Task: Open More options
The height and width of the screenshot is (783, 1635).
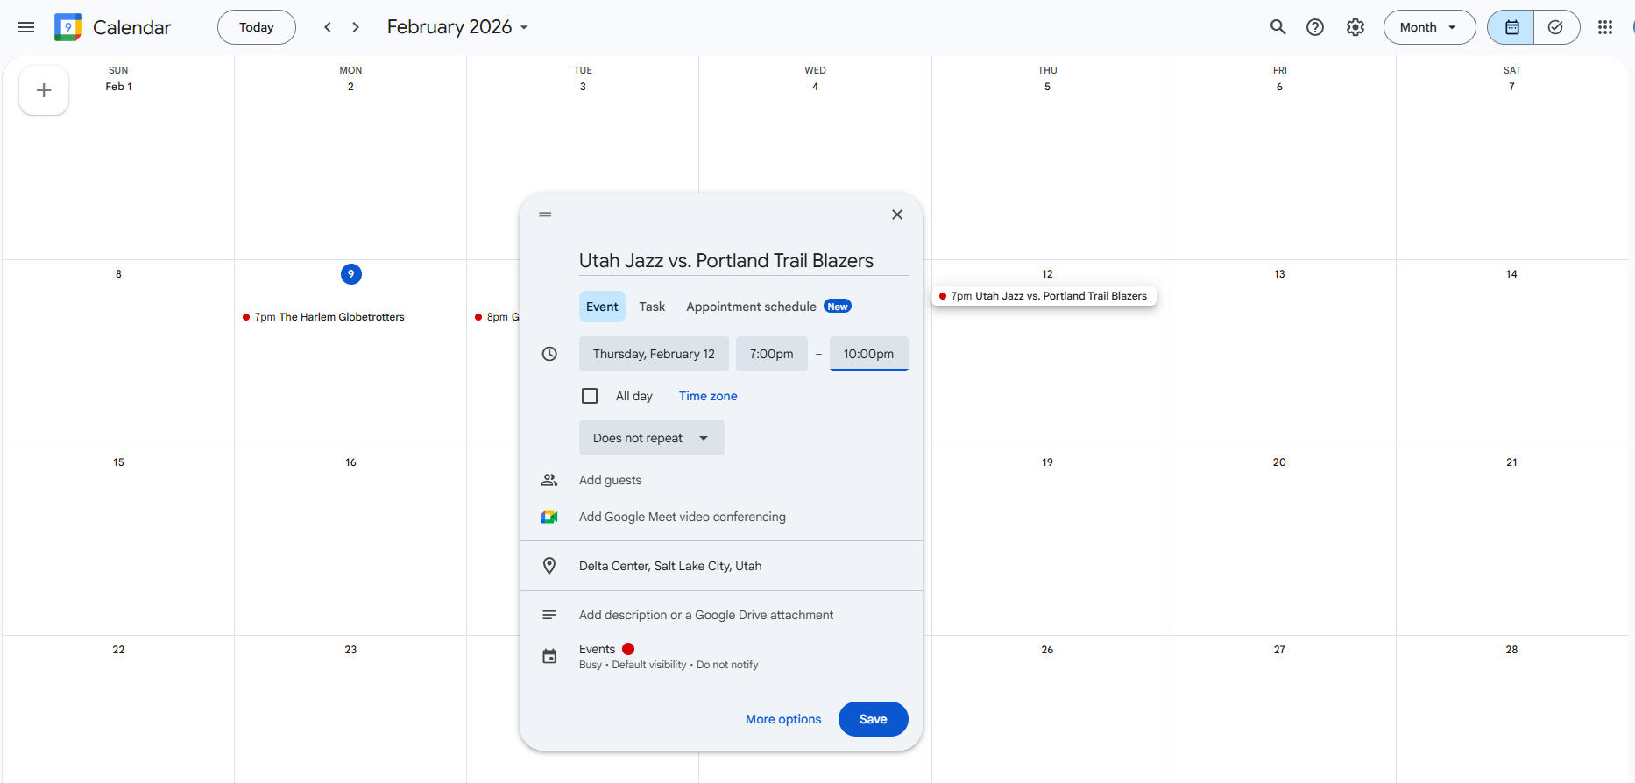Action: (x=783, y=719)
